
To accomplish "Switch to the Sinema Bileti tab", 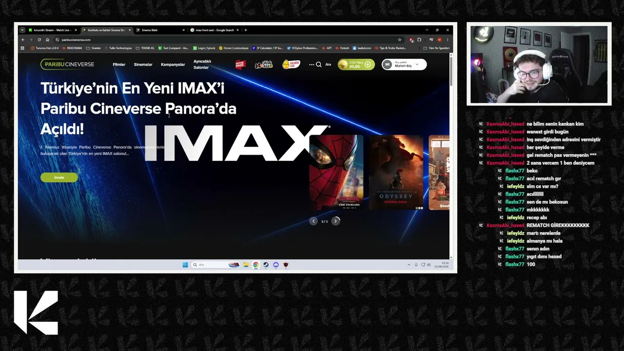I will (160, 30).
